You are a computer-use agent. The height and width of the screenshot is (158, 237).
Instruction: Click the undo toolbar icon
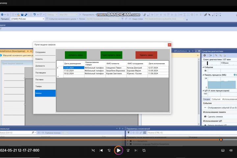35,14
